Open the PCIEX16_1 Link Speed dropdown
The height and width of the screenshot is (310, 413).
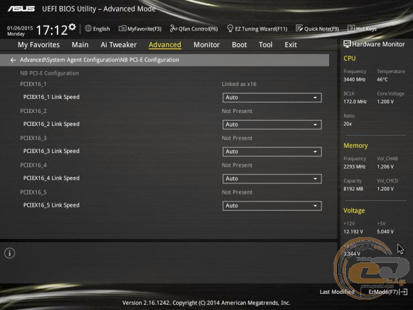click(x=272, y=98)
